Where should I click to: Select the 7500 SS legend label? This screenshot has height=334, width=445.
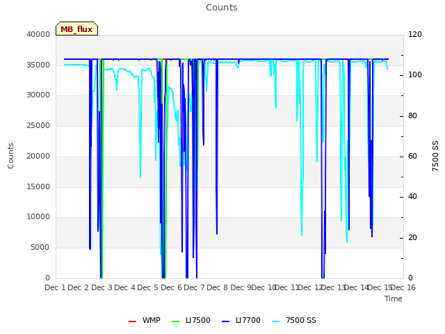[301, 320]
